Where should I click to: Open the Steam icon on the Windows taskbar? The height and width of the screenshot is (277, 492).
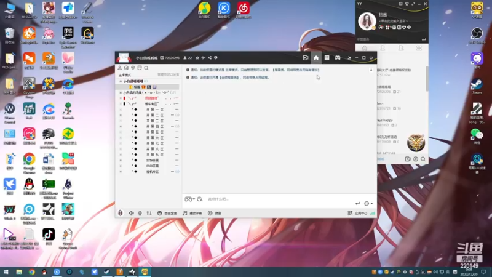[x=107, y=272]
